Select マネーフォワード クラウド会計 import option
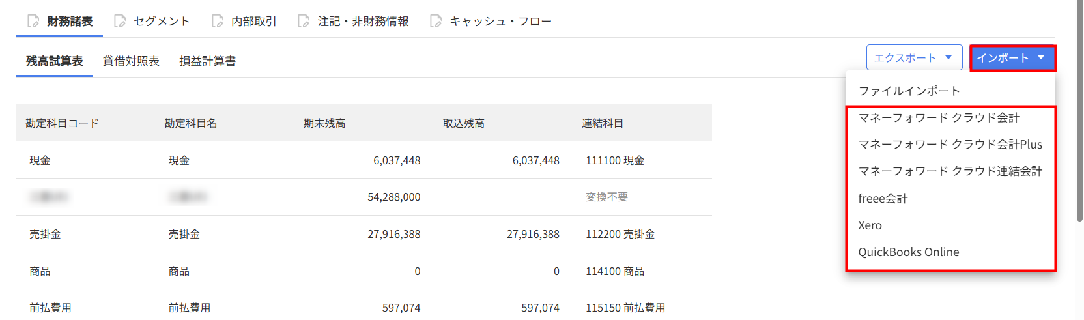The height and width of the screenshot is (320, 1084). pos(939,118)
